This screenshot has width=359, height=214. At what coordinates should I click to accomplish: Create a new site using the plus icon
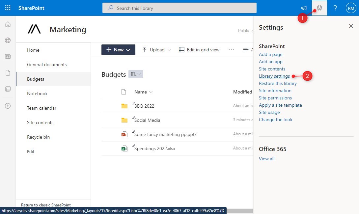(7, 106)
